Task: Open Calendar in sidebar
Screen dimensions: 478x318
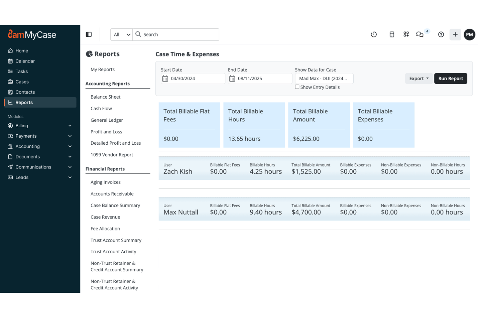Action: (x=40, y=61)
